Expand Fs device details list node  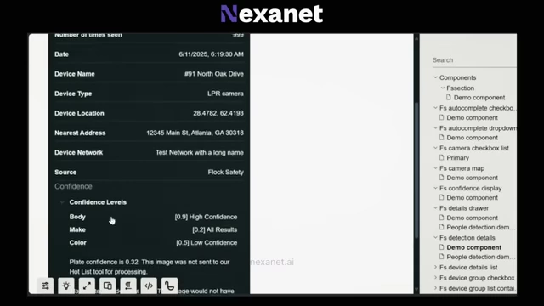[x=435, y=267]
